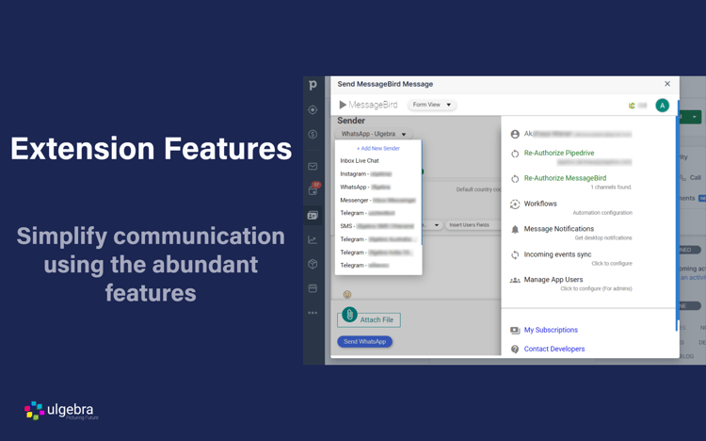Click the Message Notifications bell icon

515,230
